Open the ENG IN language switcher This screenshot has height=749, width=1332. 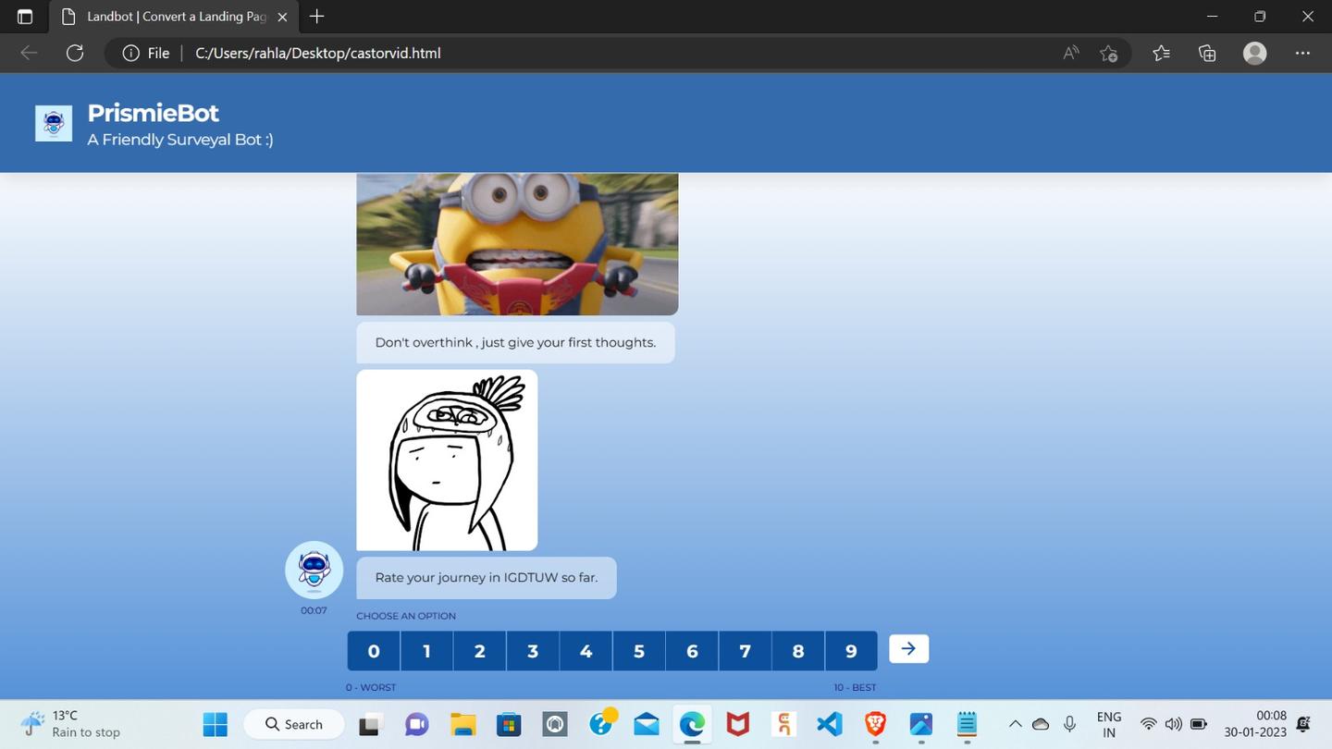[1109, 724]
